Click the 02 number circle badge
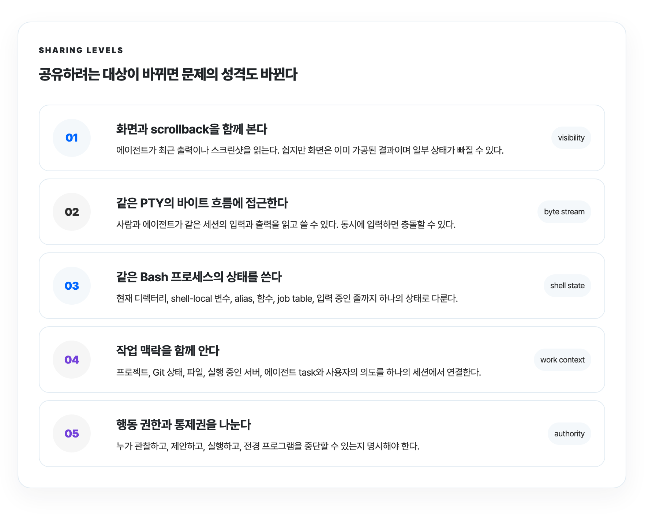 click(72, 212)
